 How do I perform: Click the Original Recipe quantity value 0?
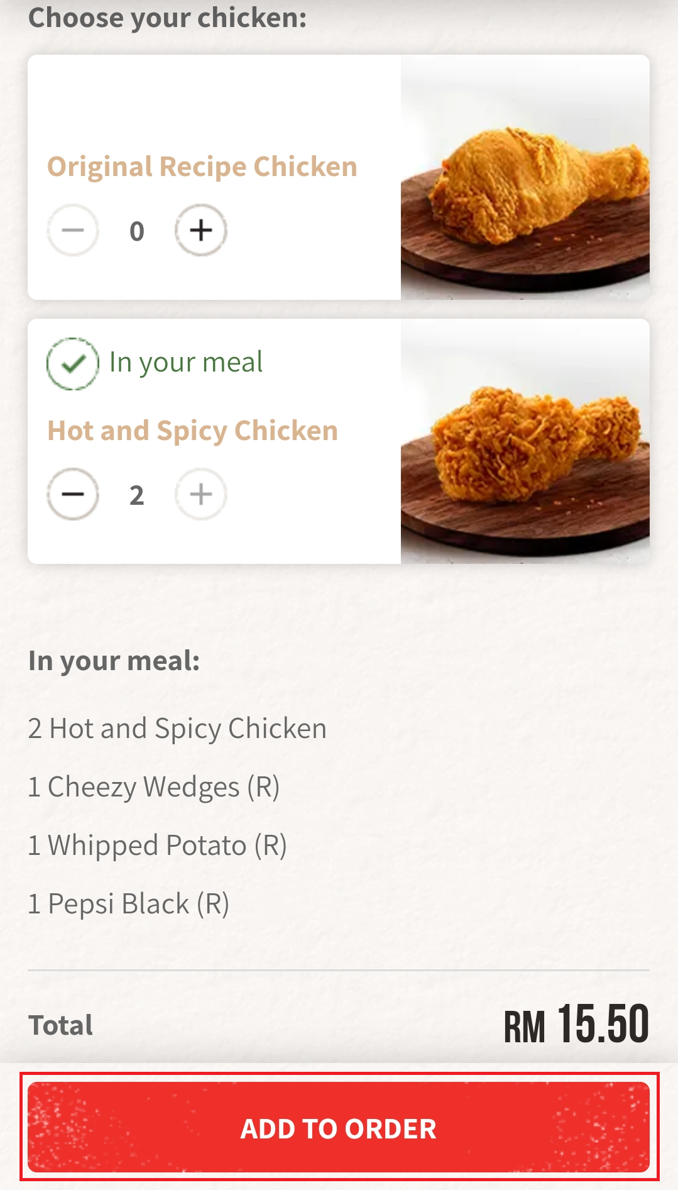[x=137, y=231]
